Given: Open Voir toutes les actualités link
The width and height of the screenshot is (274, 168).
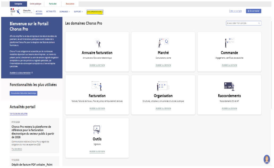Looking at the screenshot, I should tap(19, 114).
